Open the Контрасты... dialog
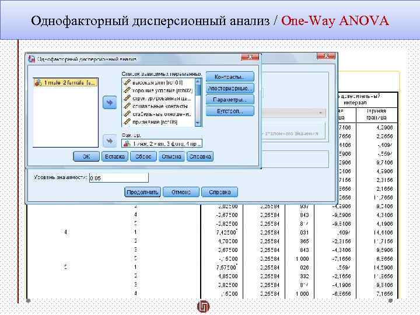 pyautogui.click(x=230, y=77)
